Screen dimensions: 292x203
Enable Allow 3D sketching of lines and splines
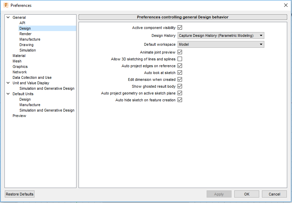click(x=180, y=59)
